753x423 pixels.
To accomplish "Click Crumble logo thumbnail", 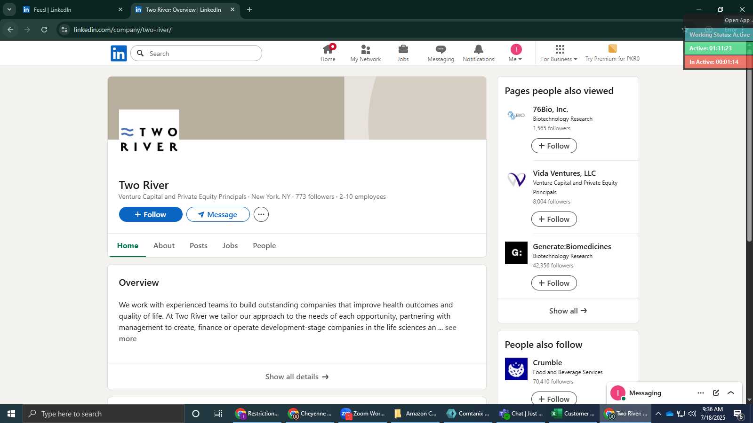I will 516,369.
